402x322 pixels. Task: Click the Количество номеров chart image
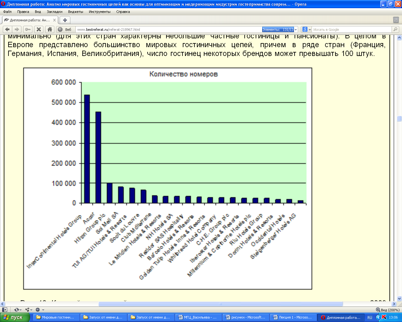click(x=168, y=179)
